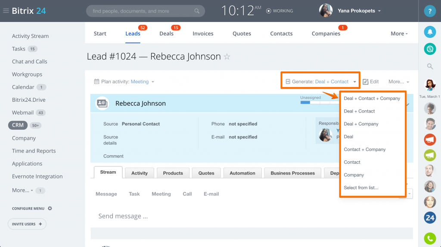Viewport: 441px width, 247px height.
Task: Go to the Invoices tab
Action: (203, 34)
